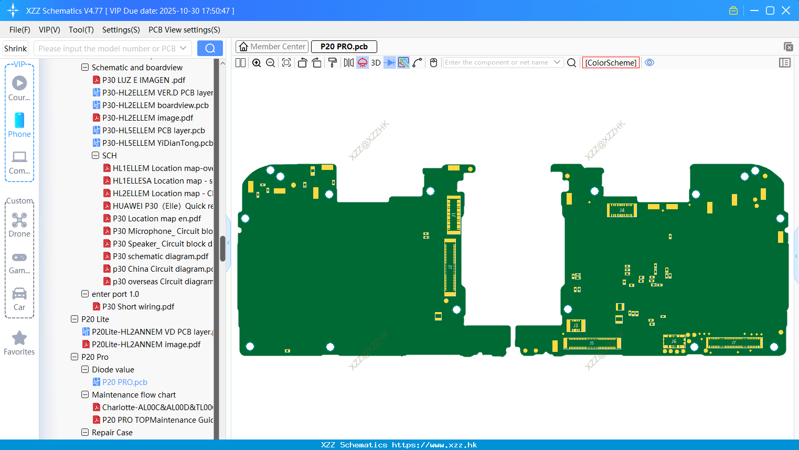Mirror the board with flip icon
The width and height of the screenshot is (799, 450).
[x=348, y=62]
